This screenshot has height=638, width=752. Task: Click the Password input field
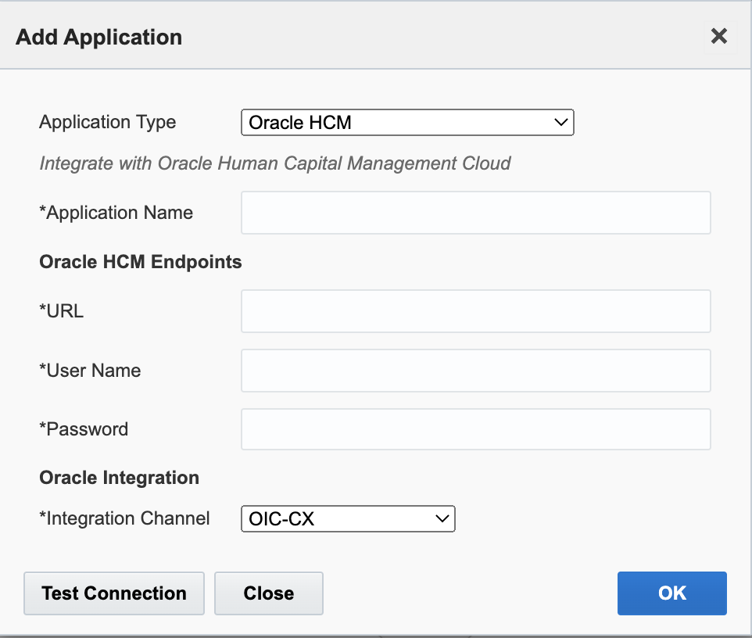475,429
